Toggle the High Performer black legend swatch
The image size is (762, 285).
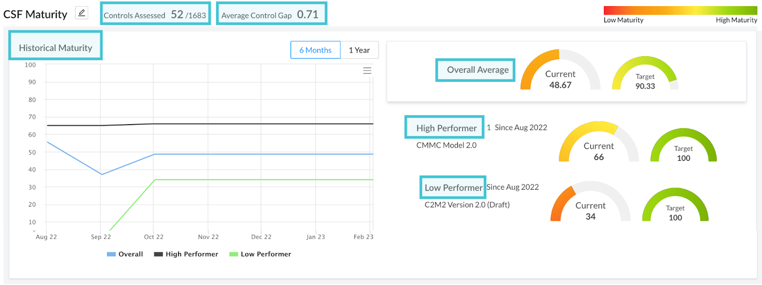click(x=159, y=255)
